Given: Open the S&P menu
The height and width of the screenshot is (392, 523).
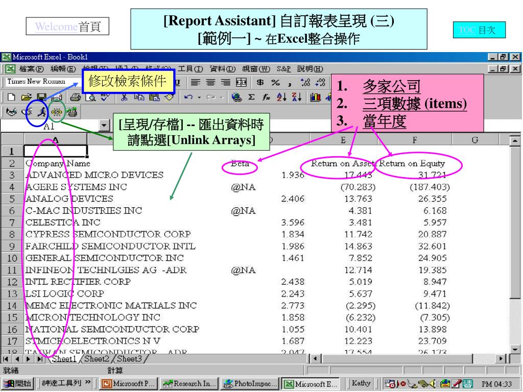Looking at the screenshot, I should [x=283, y=69].
